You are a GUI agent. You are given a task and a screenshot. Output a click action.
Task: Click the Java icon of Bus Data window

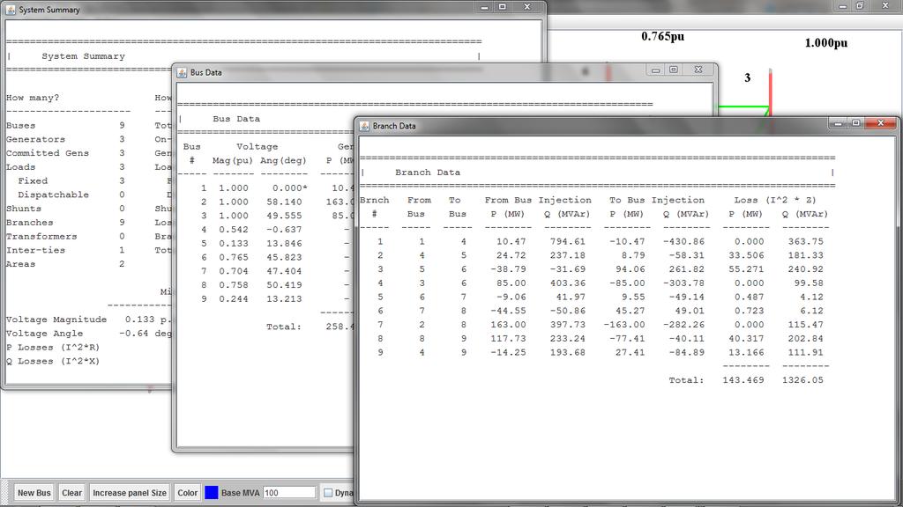182,72
